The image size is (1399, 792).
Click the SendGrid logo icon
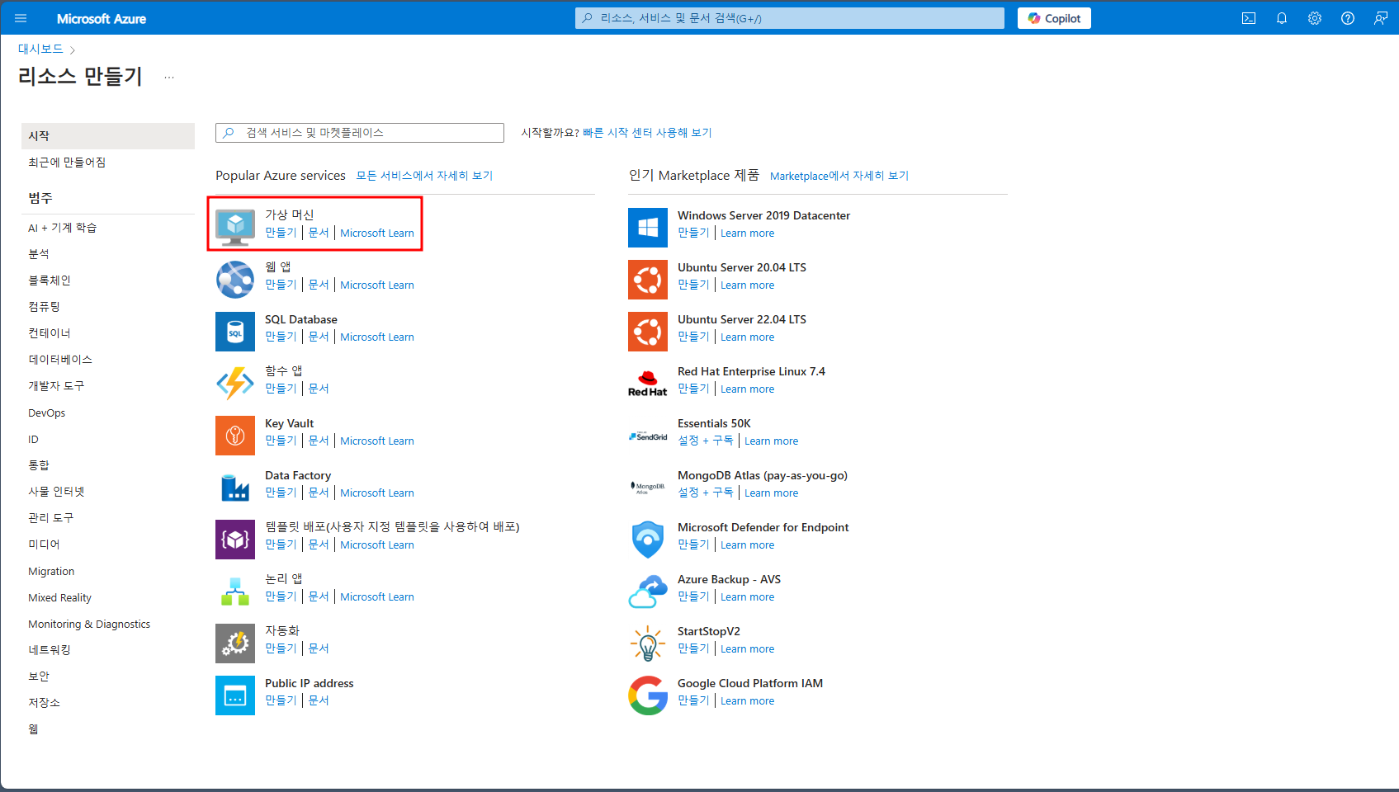click(648, 436)
